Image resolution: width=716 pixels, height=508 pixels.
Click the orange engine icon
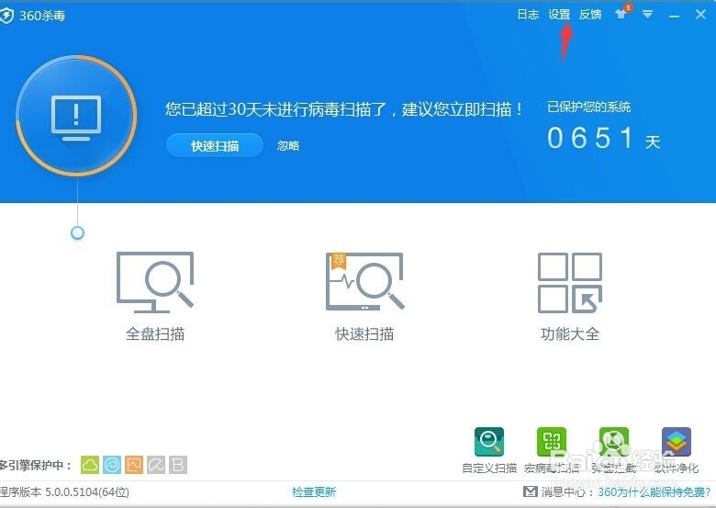pos(134,465)
